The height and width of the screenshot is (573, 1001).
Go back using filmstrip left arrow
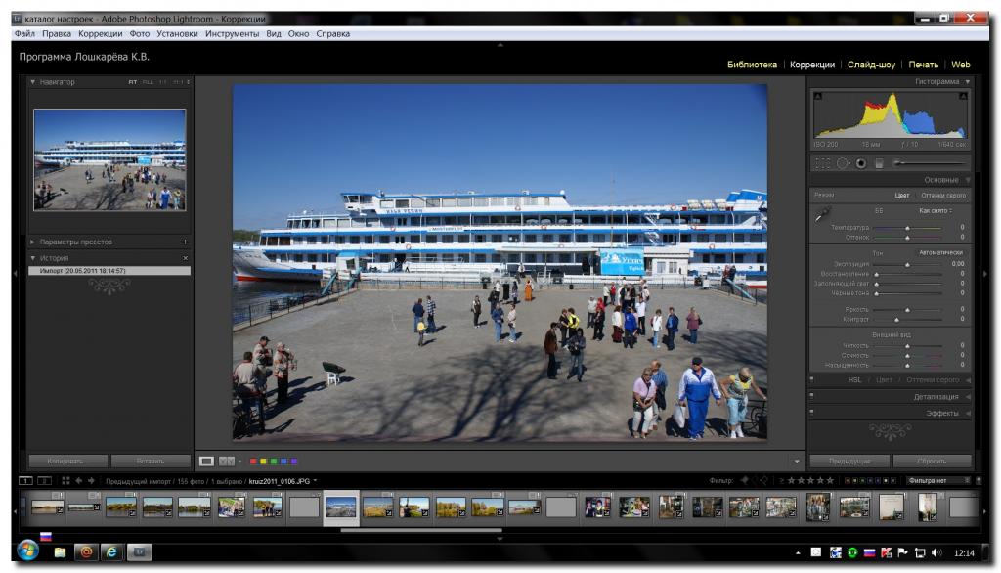(79, 480)
